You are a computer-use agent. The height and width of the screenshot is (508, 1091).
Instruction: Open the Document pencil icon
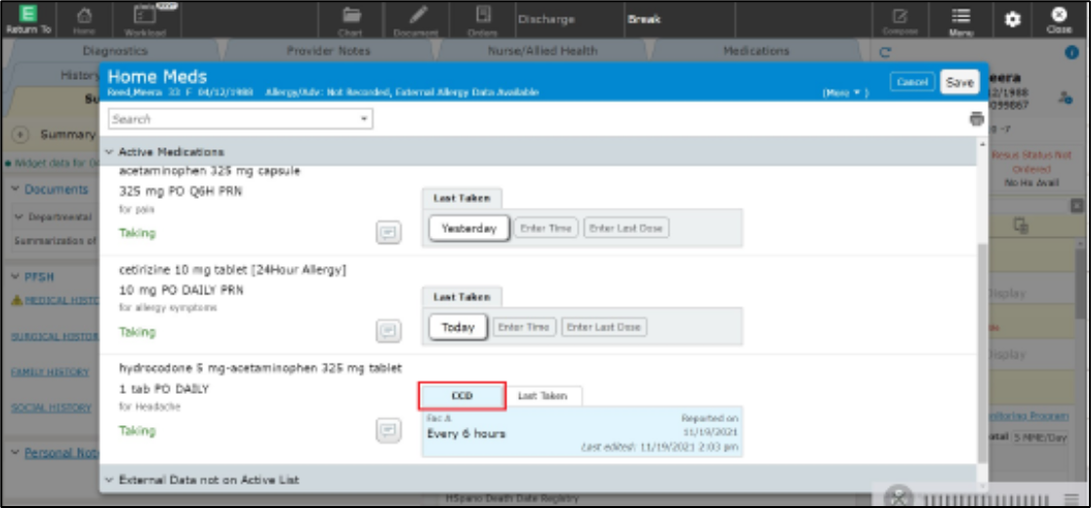[417, 18]
